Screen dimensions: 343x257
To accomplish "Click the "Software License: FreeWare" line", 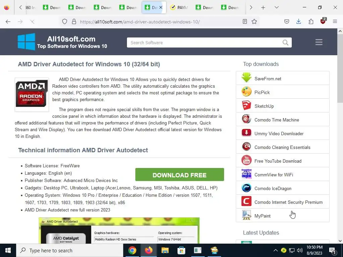I will click(52, 166).
